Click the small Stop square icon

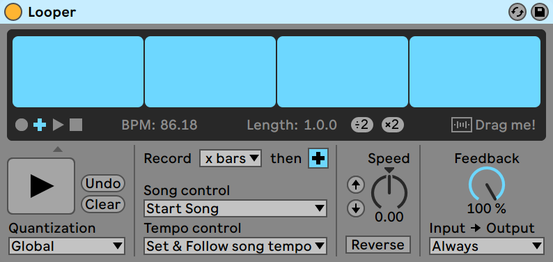(76, 125)
